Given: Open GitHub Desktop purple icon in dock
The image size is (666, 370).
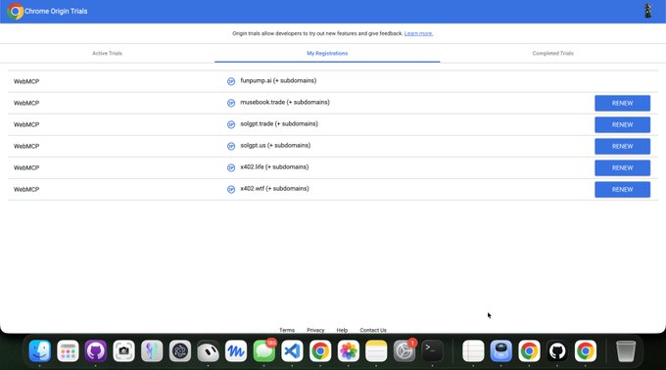Looking at the screenshot, I should point(96,350).
